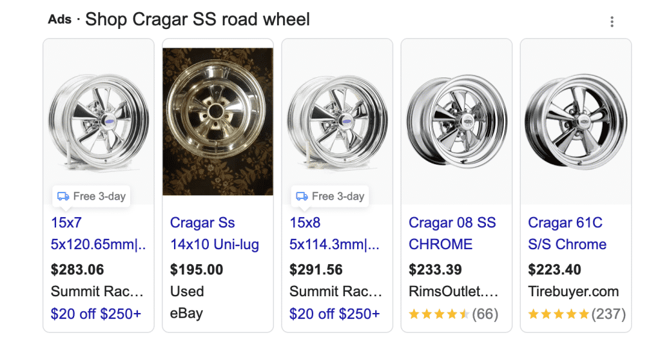Follow the 15x8 5x114.3mm product link
Image resolution: width=660 pixels, height=351 pixels.
(x=334, y=234)
